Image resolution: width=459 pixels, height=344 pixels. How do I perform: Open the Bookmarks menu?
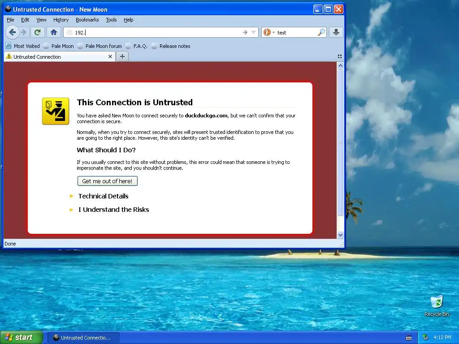(87, 20)
